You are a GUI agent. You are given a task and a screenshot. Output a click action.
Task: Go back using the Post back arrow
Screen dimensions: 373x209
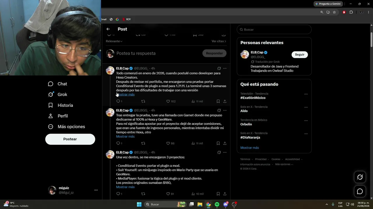(108, 29)
